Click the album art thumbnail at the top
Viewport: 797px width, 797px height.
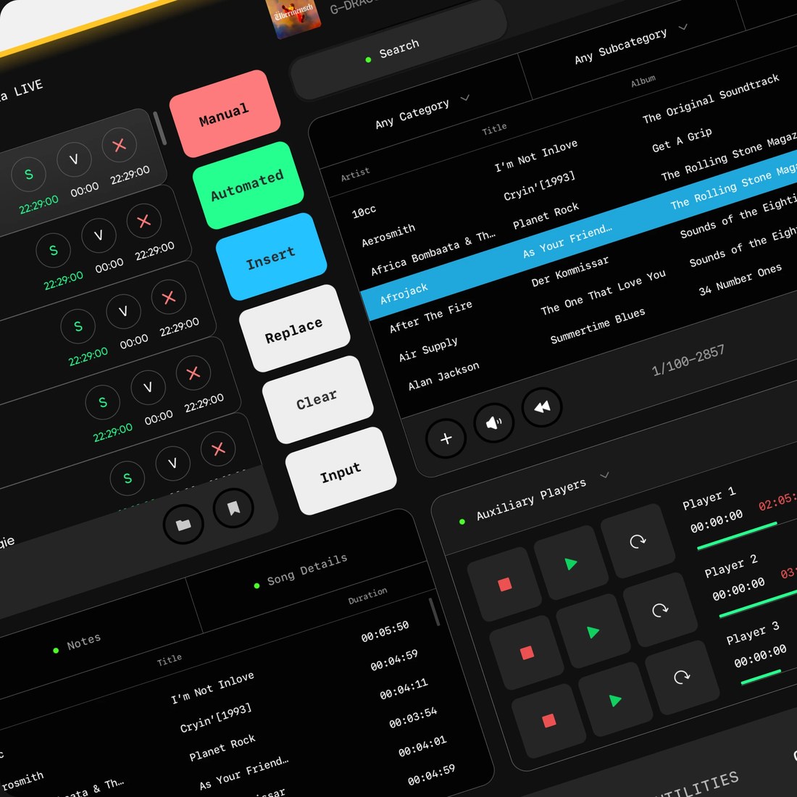click(293, 17)
